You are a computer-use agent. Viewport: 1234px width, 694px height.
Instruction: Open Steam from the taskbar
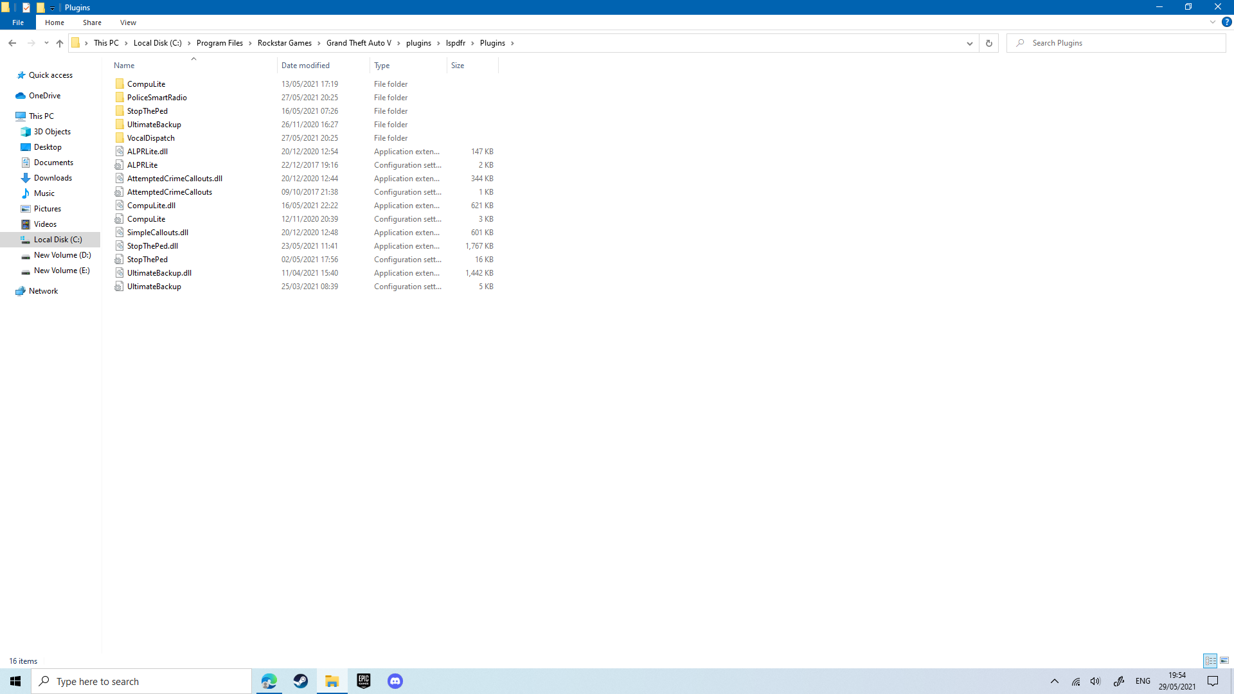pos(300,681)
